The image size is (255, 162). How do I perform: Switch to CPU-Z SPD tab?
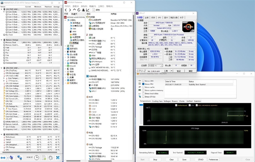[x=159, y=18]
